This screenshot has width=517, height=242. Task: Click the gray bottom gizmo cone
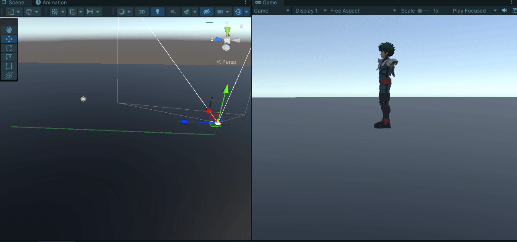[x=226, y=48]
